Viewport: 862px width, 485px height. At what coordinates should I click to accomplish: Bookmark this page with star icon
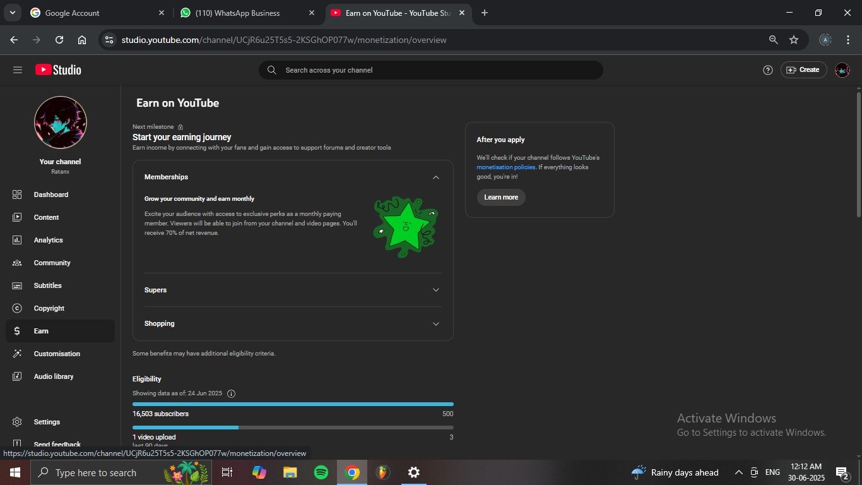coord(794,40)
